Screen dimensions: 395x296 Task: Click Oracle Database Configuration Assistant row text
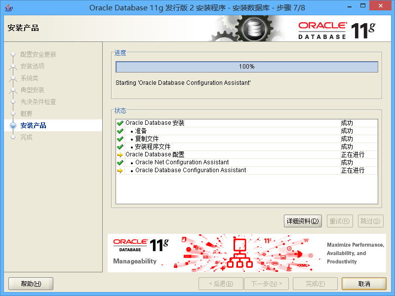[191, 170]
